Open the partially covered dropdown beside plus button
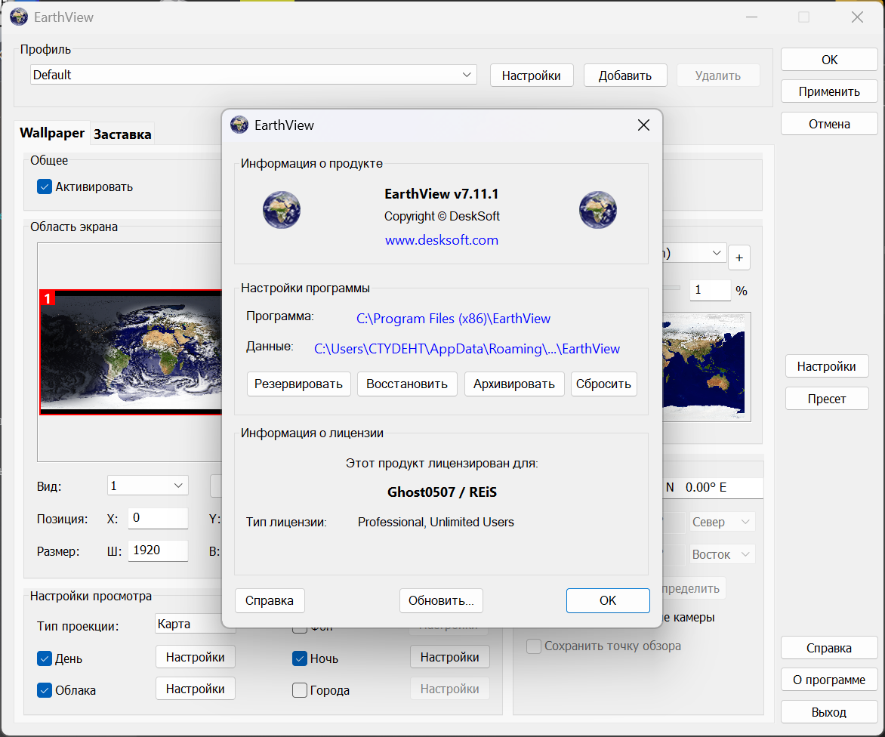 point(694,254)
